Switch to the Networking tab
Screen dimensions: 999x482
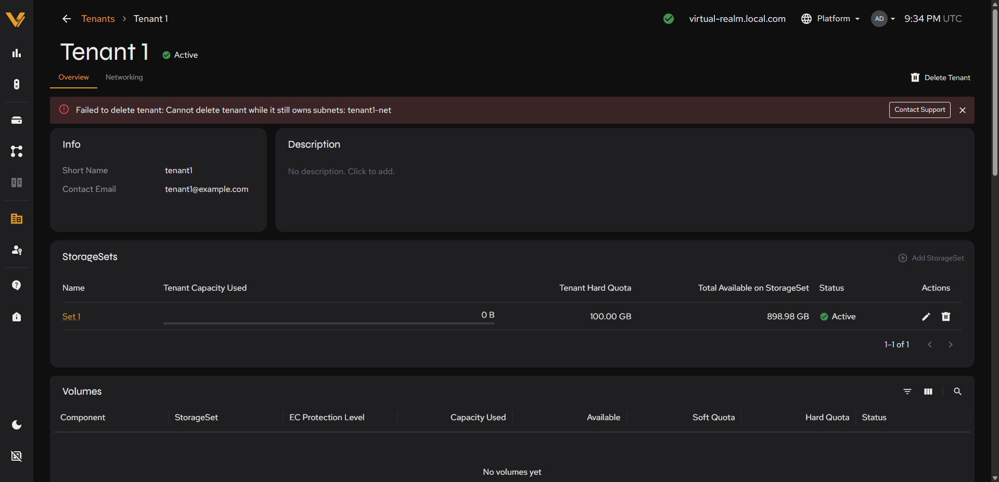pos(124,77)
